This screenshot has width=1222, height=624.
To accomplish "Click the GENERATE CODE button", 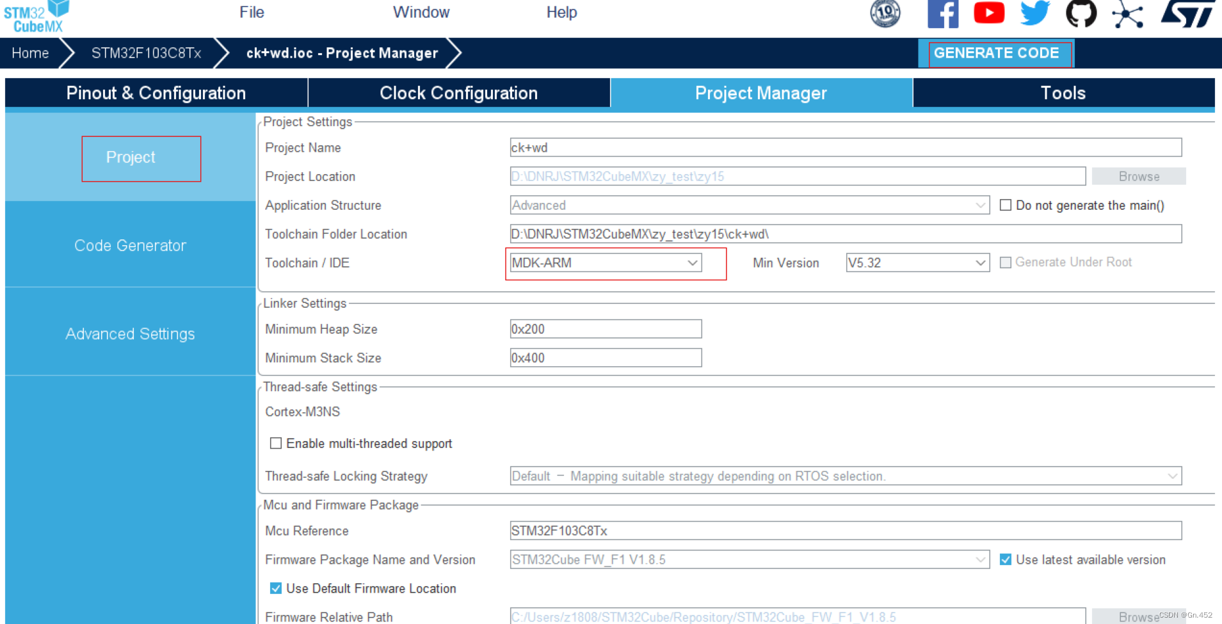I will pos(996,53).
